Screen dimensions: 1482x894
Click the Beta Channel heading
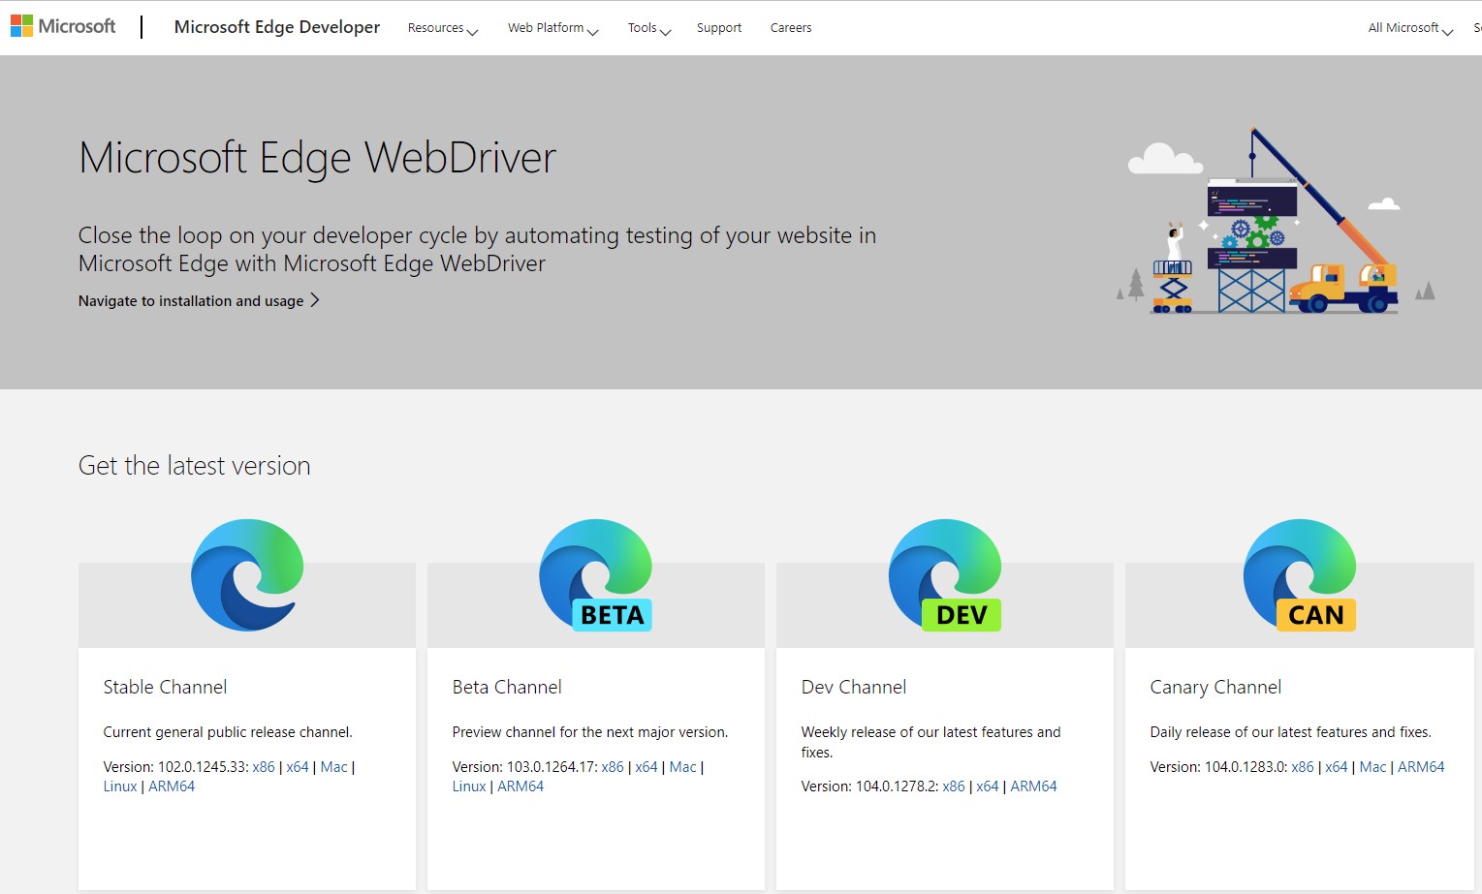(x=507, y=687)
